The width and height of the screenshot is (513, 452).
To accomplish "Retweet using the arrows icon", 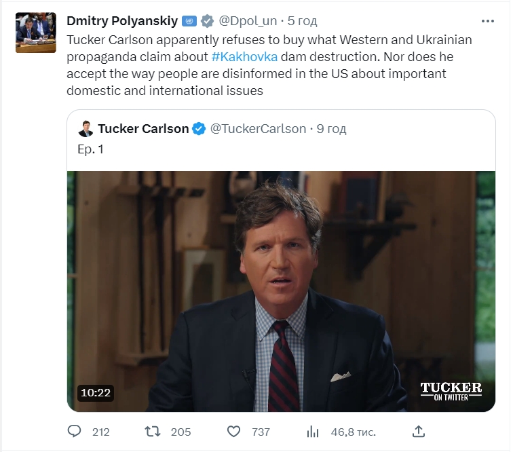I will pos(153,432).
